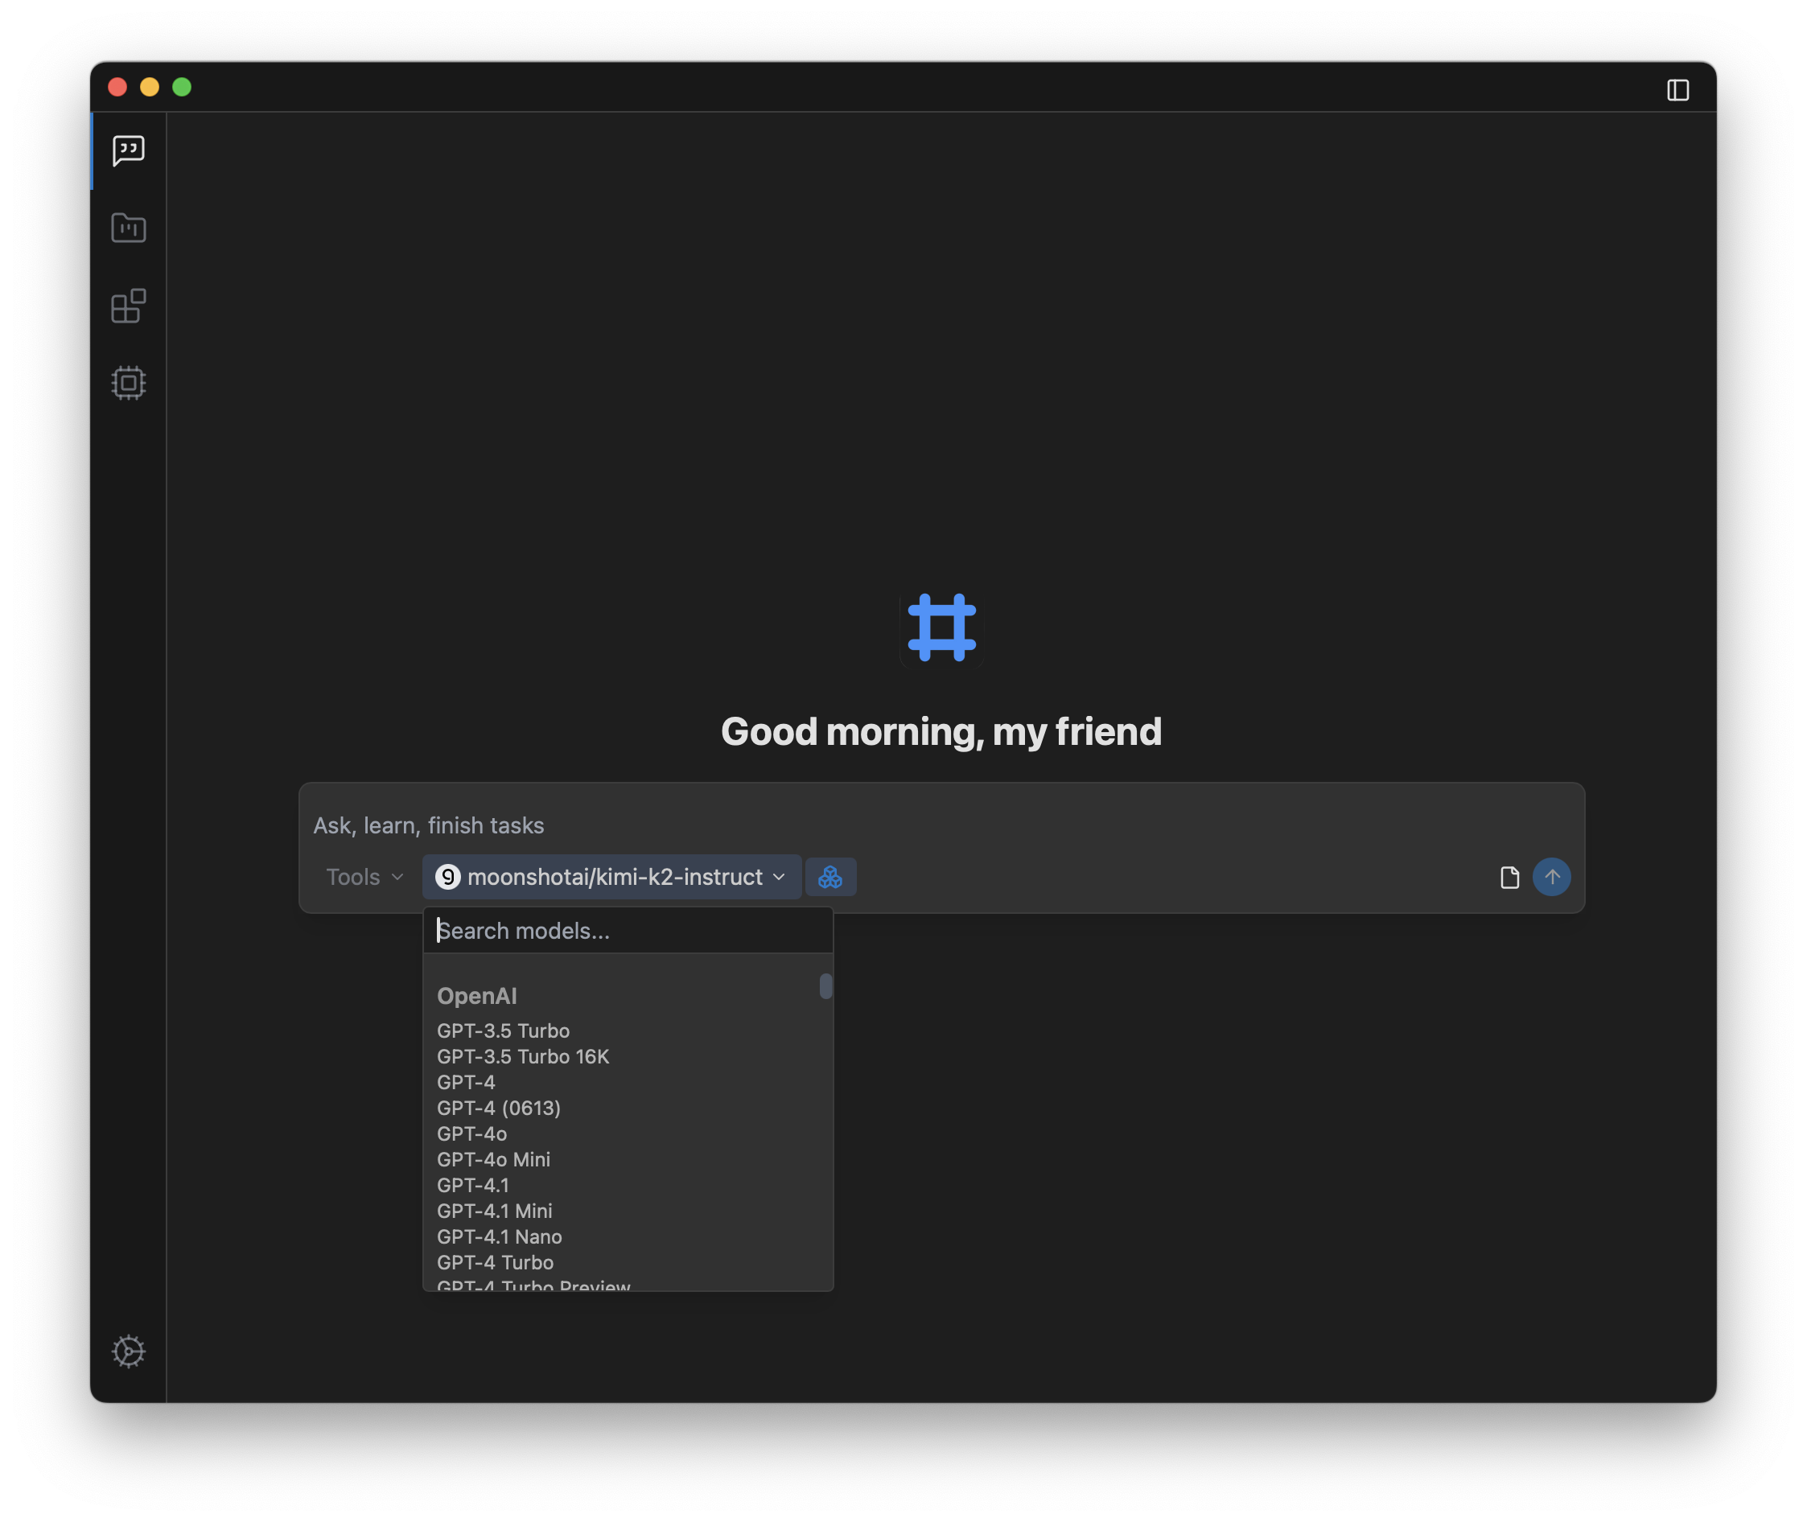The height and width of the screenshot is (1522, 1807).
Task: Collapse the moonshotai/kimi-k2-instruct model selector
Action: (x=611, y=877)
